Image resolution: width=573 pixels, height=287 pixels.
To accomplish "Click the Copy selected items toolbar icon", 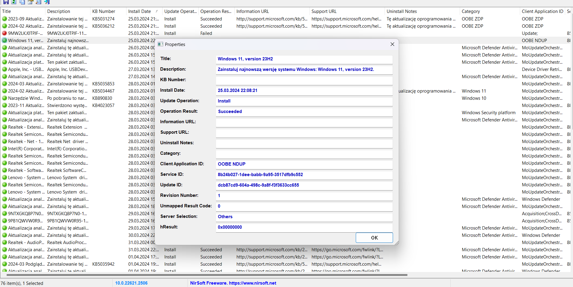I will point(22,2).
